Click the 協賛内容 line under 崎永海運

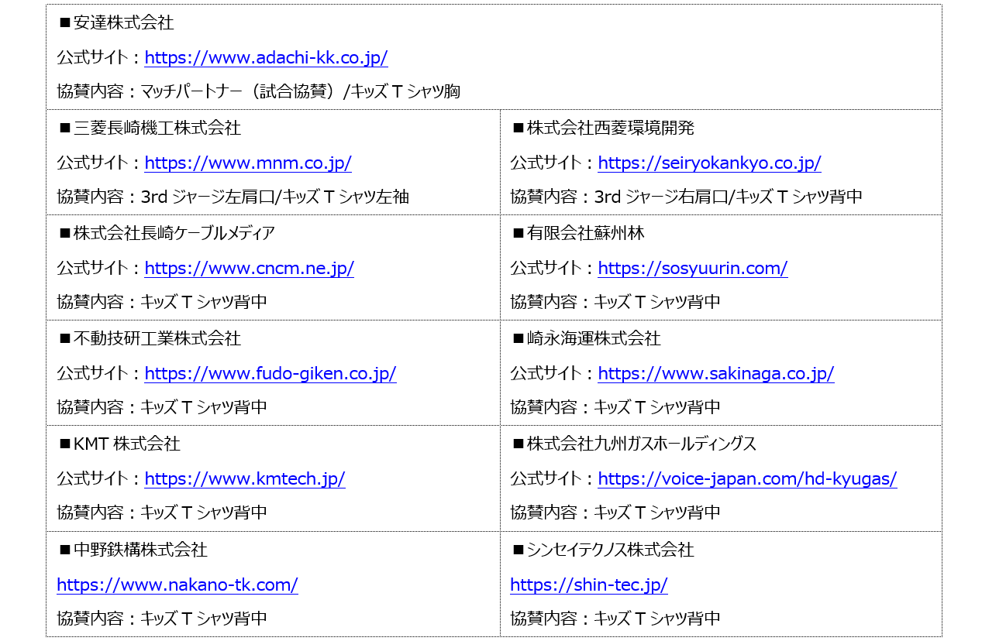click(x=615, y=407)
